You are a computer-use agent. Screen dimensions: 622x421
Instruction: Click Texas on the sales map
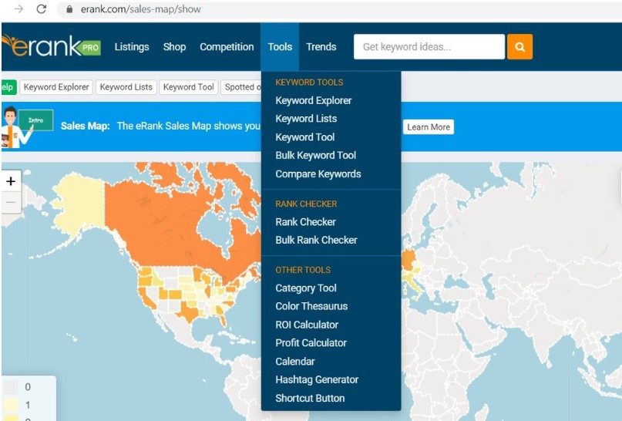pyautogui.click(x=188, y=313)
